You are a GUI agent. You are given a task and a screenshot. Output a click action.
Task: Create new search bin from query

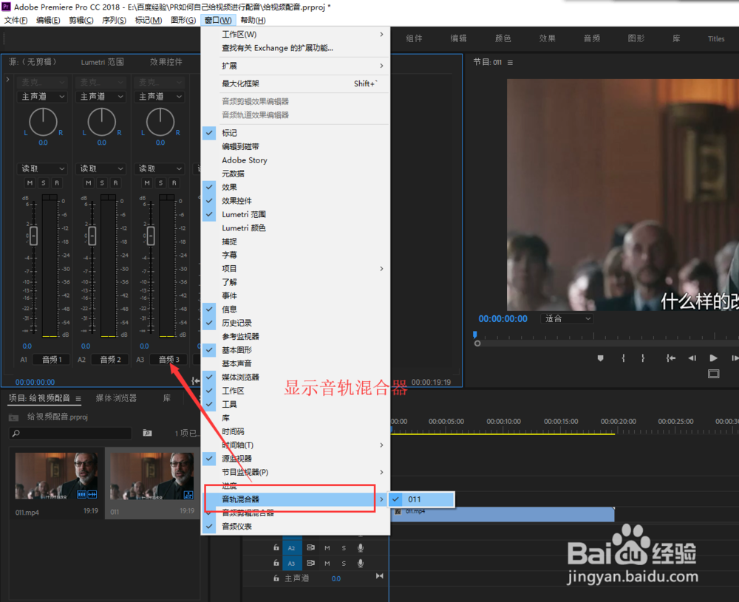pyautogui.click(x=148, y=433)
